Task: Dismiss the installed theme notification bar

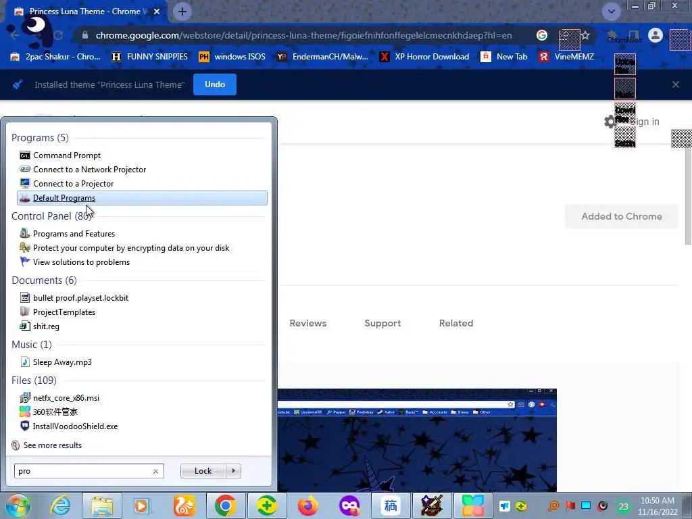Action: tap(676, 84)
